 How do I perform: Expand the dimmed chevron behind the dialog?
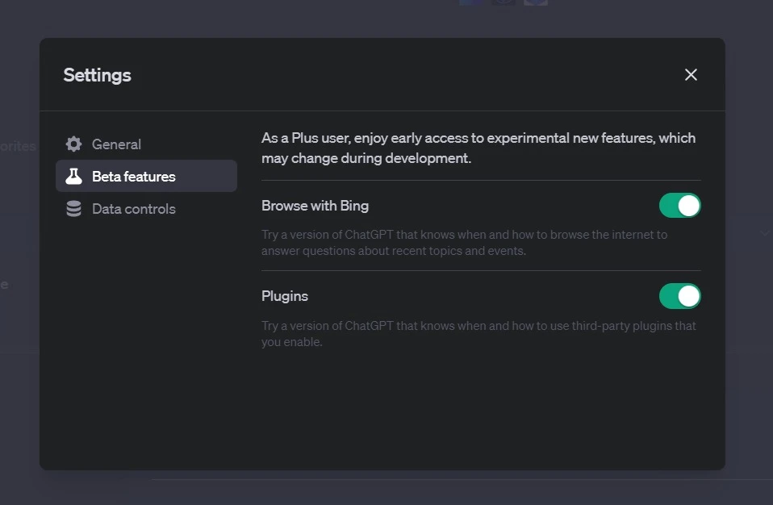(x=763, y=233)
